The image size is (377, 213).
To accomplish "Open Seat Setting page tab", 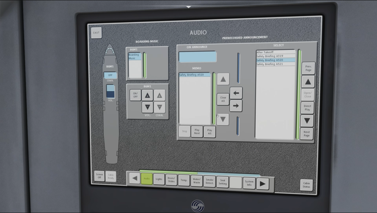I will (x=223, y=182).
